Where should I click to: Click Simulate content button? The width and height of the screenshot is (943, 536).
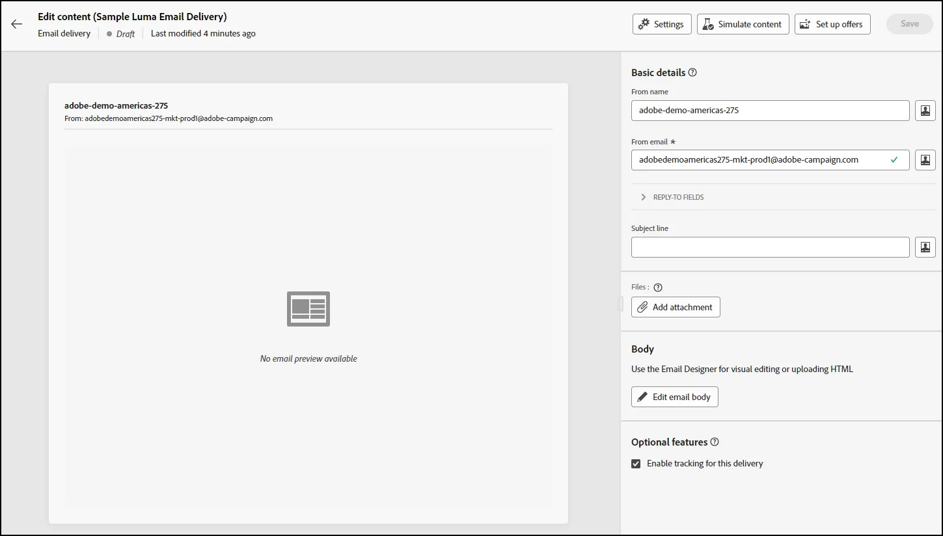(743, 24)
